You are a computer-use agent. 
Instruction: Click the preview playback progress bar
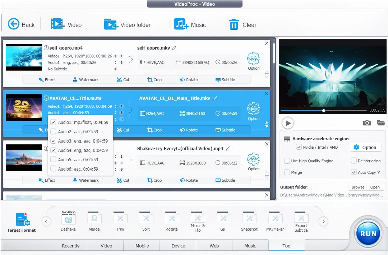(x=323, y=110)
